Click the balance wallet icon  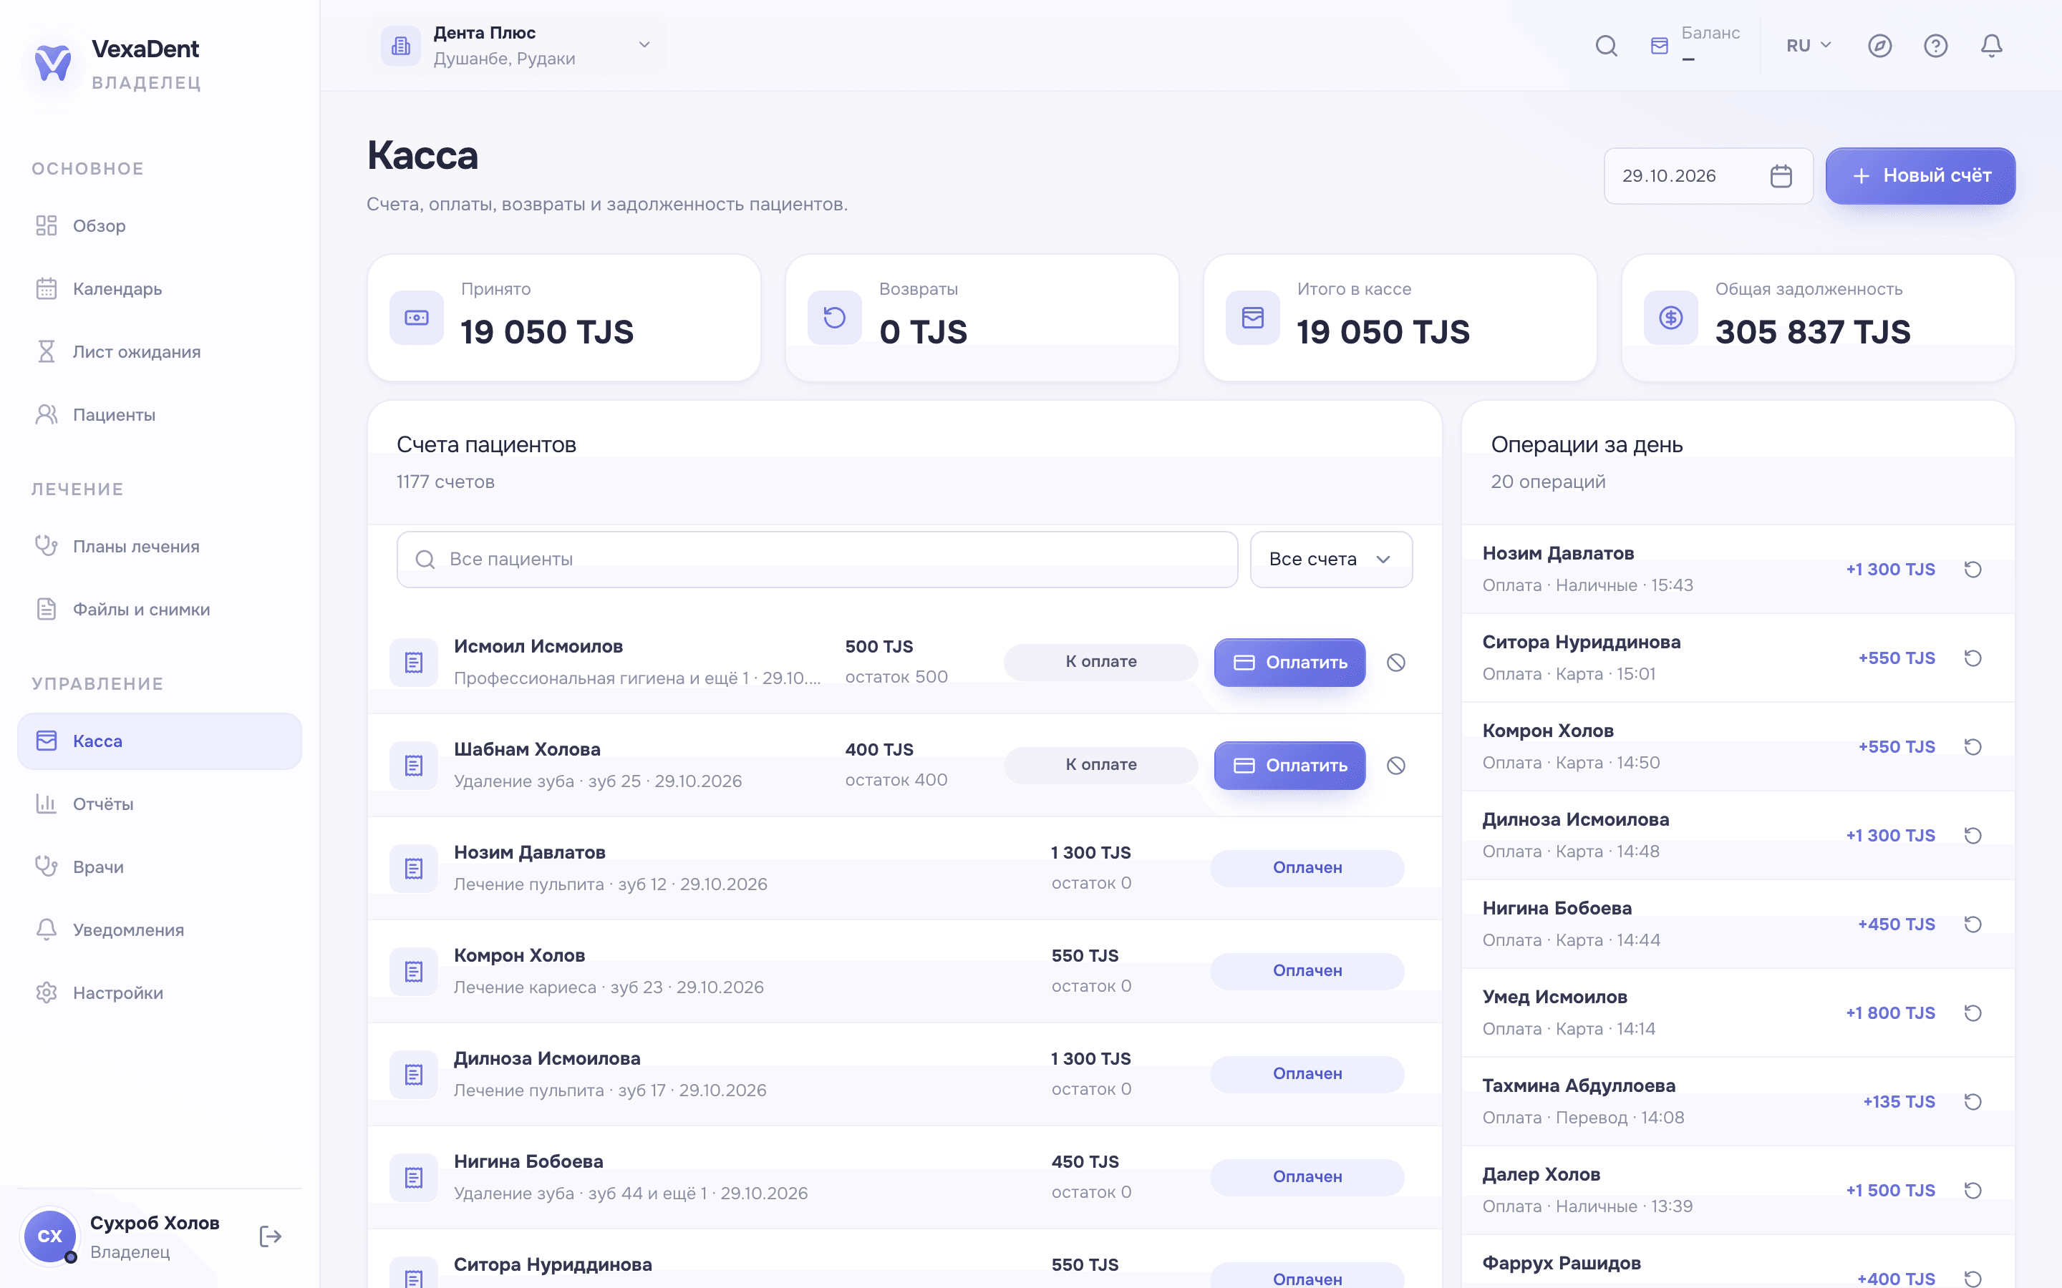pyautogui.click(x=1659, y=46)
